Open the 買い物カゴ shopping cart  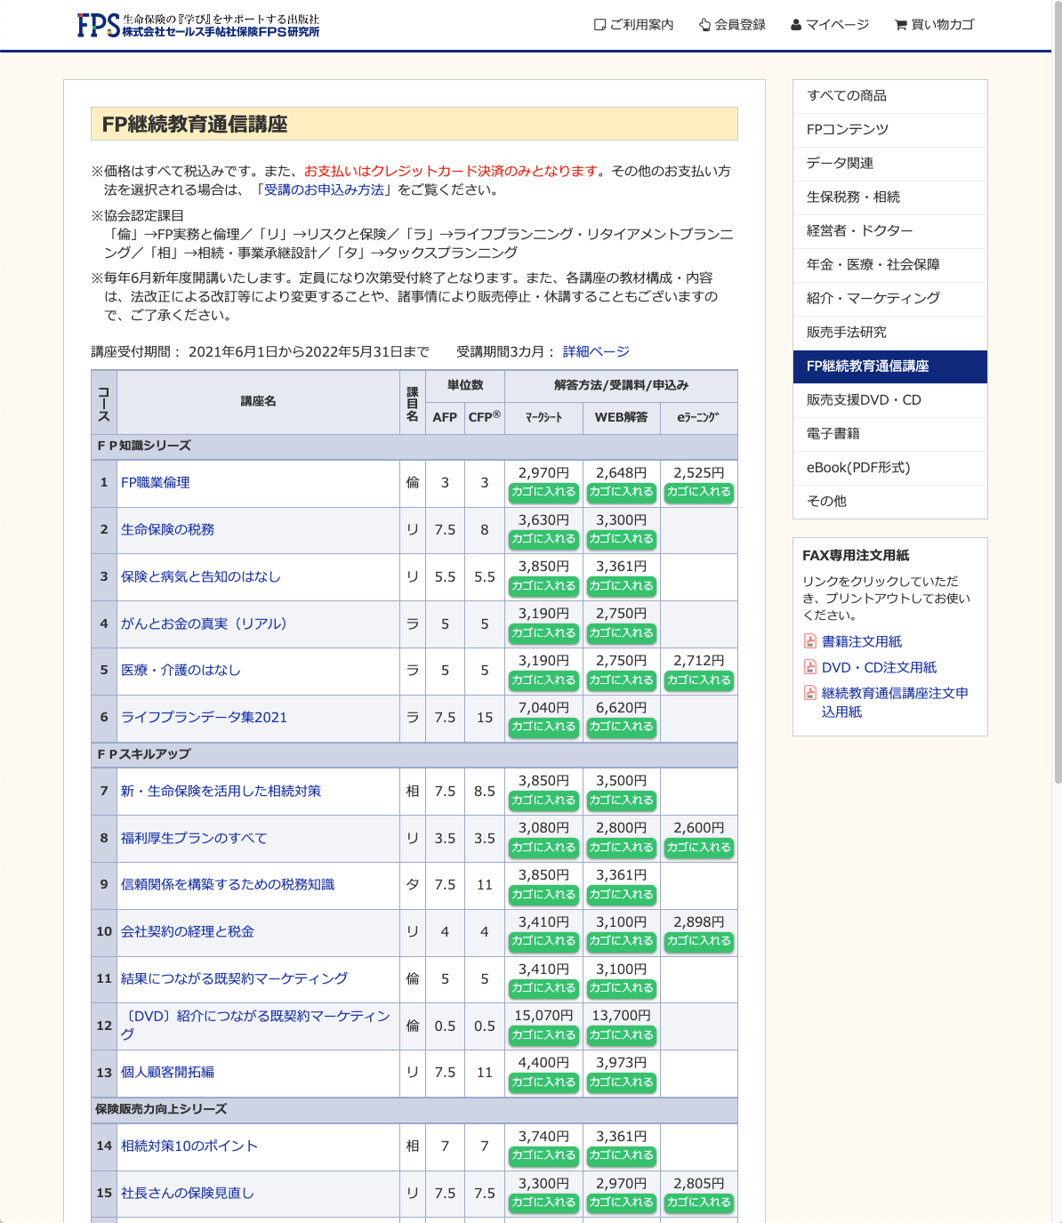[934, 25]
